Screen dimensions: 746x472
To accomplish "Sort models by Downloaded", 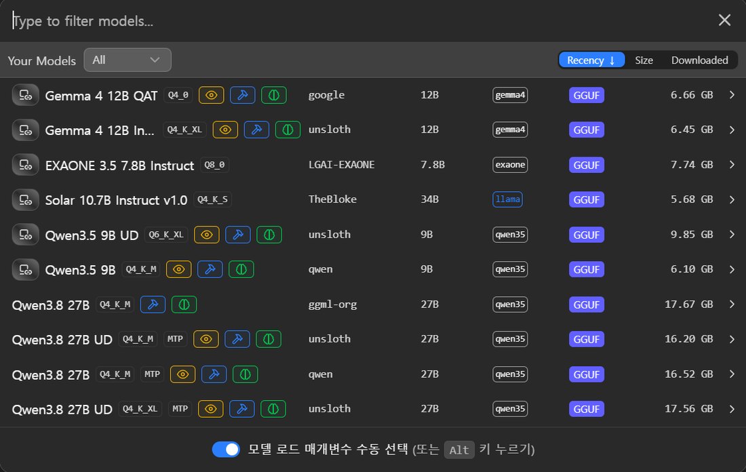I will coord(699,60).
